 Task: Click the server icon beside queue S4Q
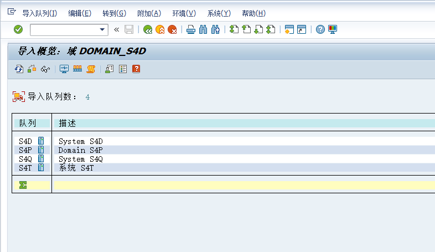[41, 159]
